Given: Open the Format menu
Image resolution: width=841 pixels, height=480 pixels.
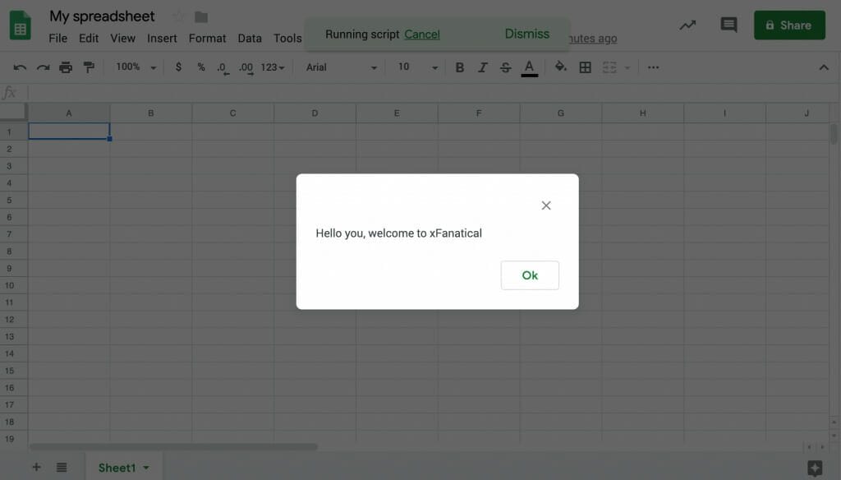Looking at the screenshot, I should [207, 38].
